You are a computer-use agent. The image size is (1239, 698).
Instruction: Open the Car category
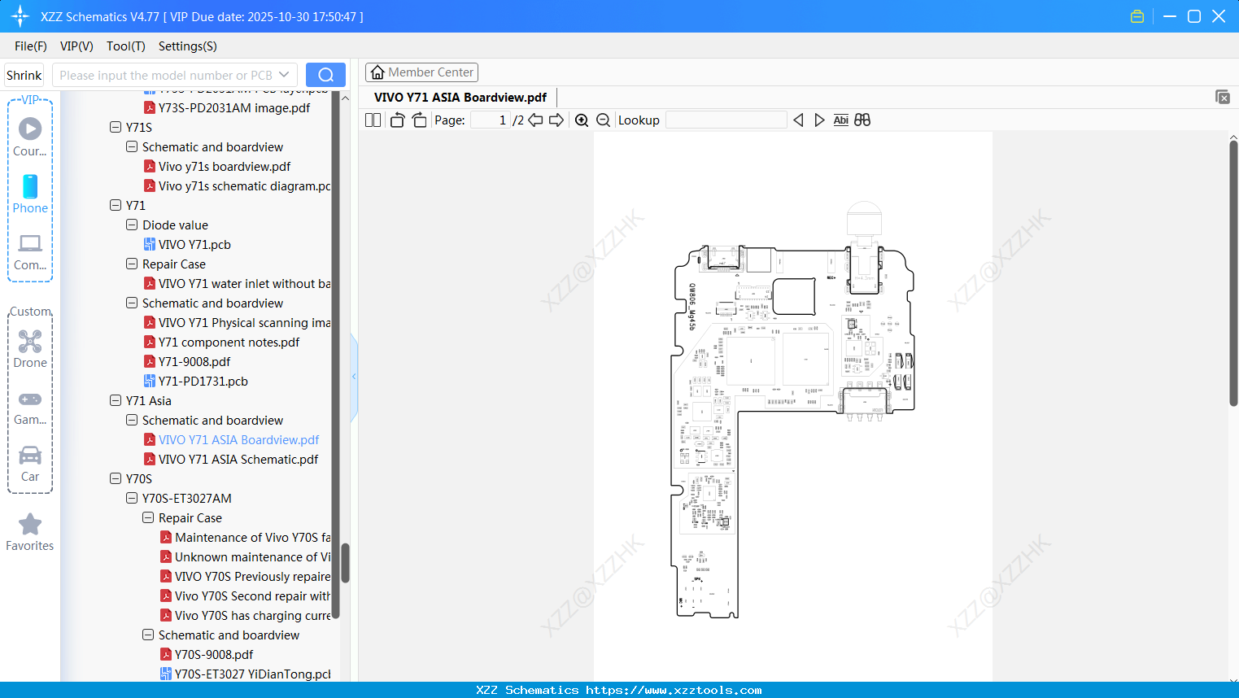pyautogui.click(x=30, y=464)
